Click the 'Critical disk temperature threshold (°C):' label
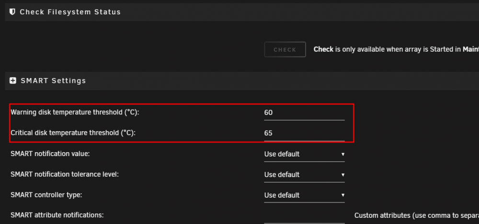The width and height of the screenshot is (479, 224). click(x=73, y=133)
